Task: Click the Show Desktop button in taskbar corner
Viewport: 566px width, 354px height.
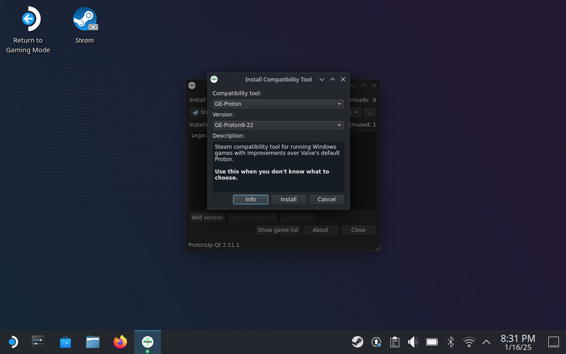Action: (553, 342)
